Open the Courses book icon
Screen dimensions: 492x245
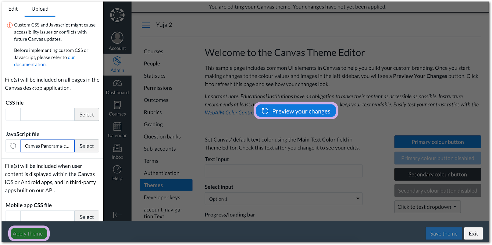117,105
